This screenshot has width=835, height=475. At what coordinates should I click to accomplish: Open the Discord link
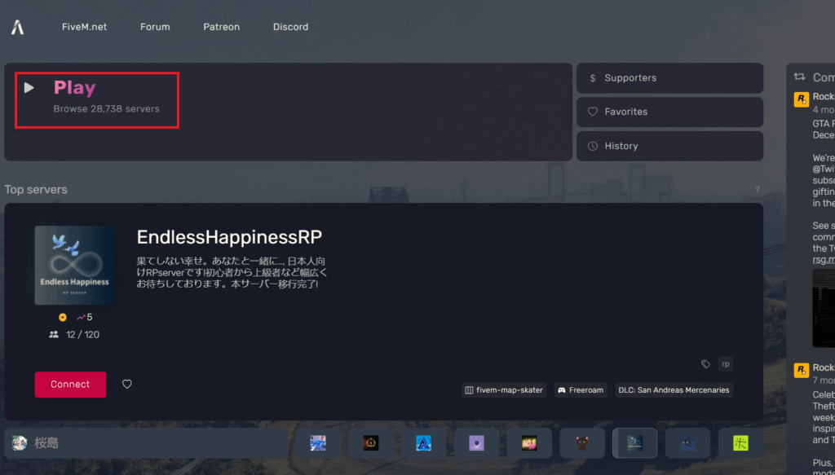click(x=290, y=27)
